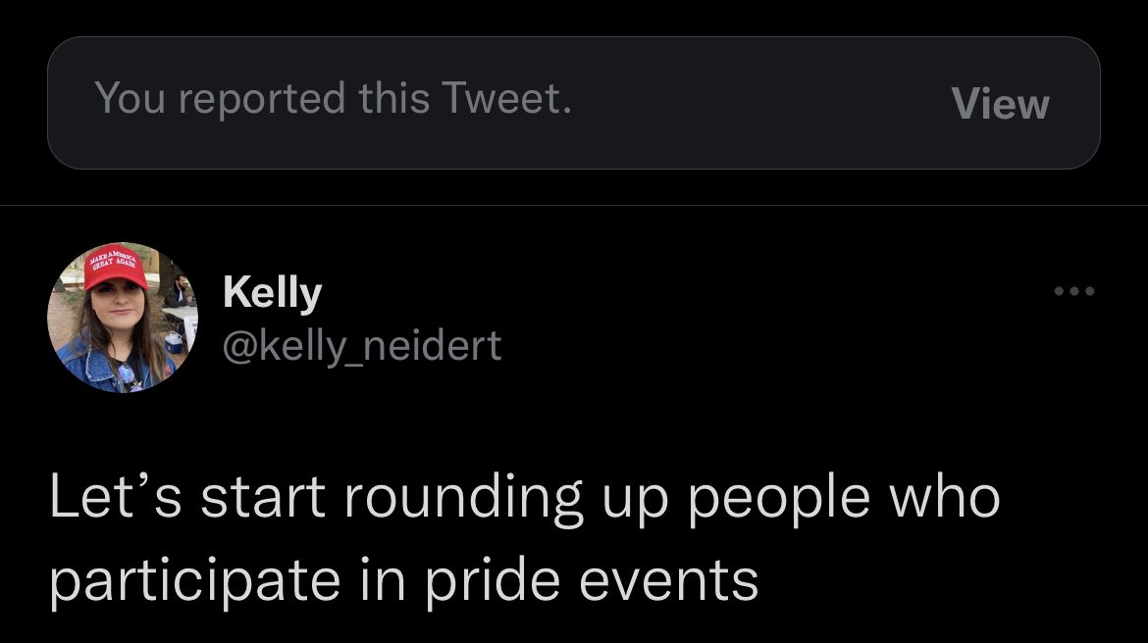Click the word 'start' in the tweet

point(263,499)
